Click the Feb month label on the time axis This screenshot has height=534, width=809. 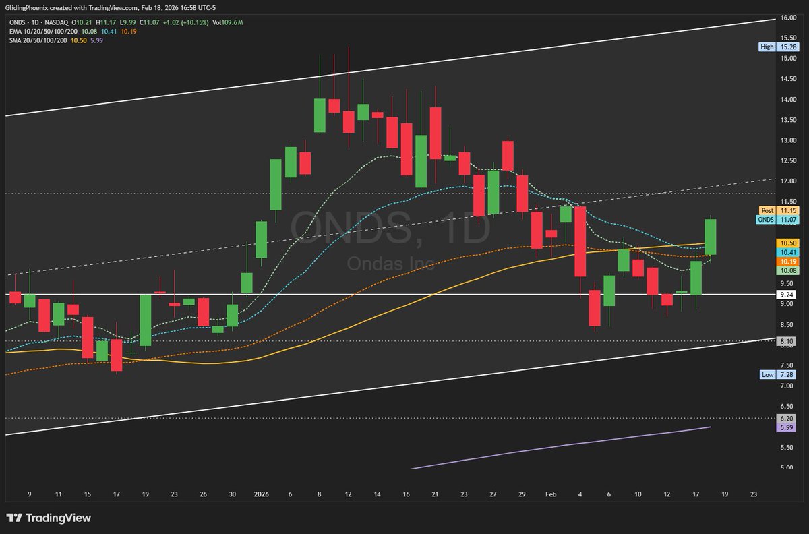(x=552, y=494)
